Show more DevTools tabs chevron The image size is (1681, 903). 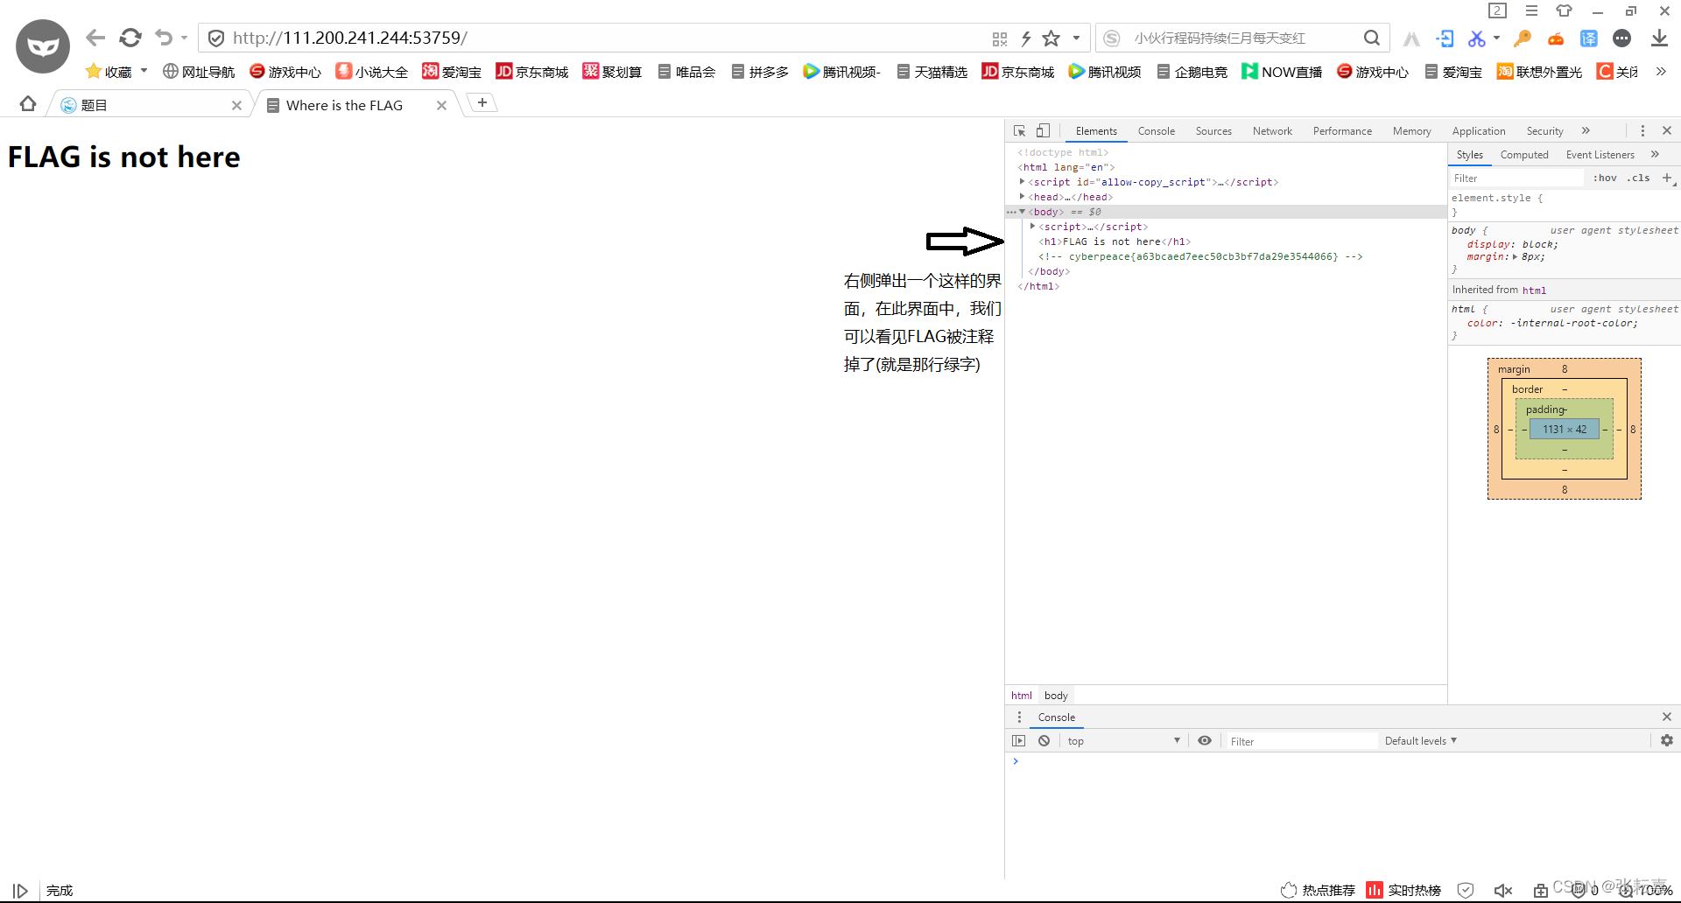(x=1586, y=130)
